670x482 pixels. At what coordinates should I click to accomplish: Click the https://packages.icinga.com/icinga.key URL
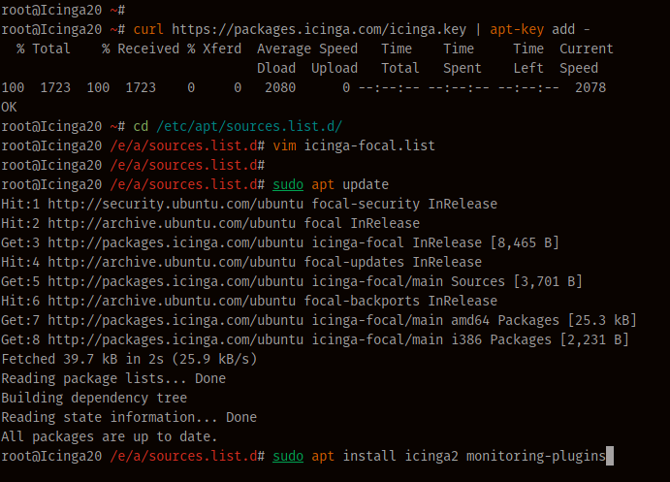click(x=319, y=29)
